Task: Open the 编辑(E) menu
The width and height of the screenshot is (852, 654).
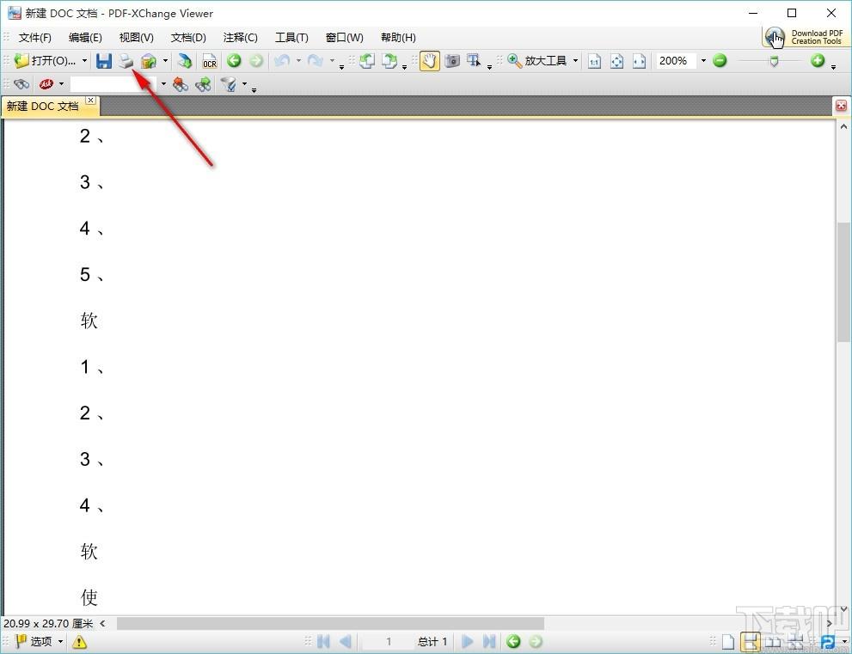Action: tap(85, 38)
